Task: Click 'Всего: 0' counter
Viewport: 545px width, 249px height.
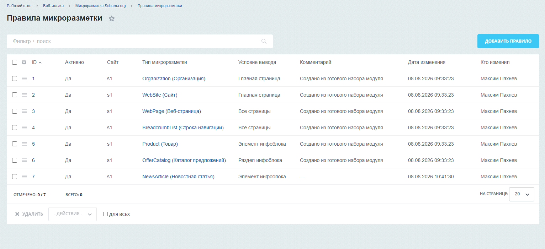Action: (x=74, y=195)
